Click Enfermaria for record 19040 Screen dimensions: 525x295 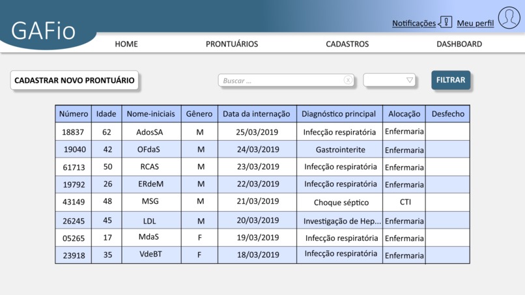pyautogui.click(x=404, y=150)
